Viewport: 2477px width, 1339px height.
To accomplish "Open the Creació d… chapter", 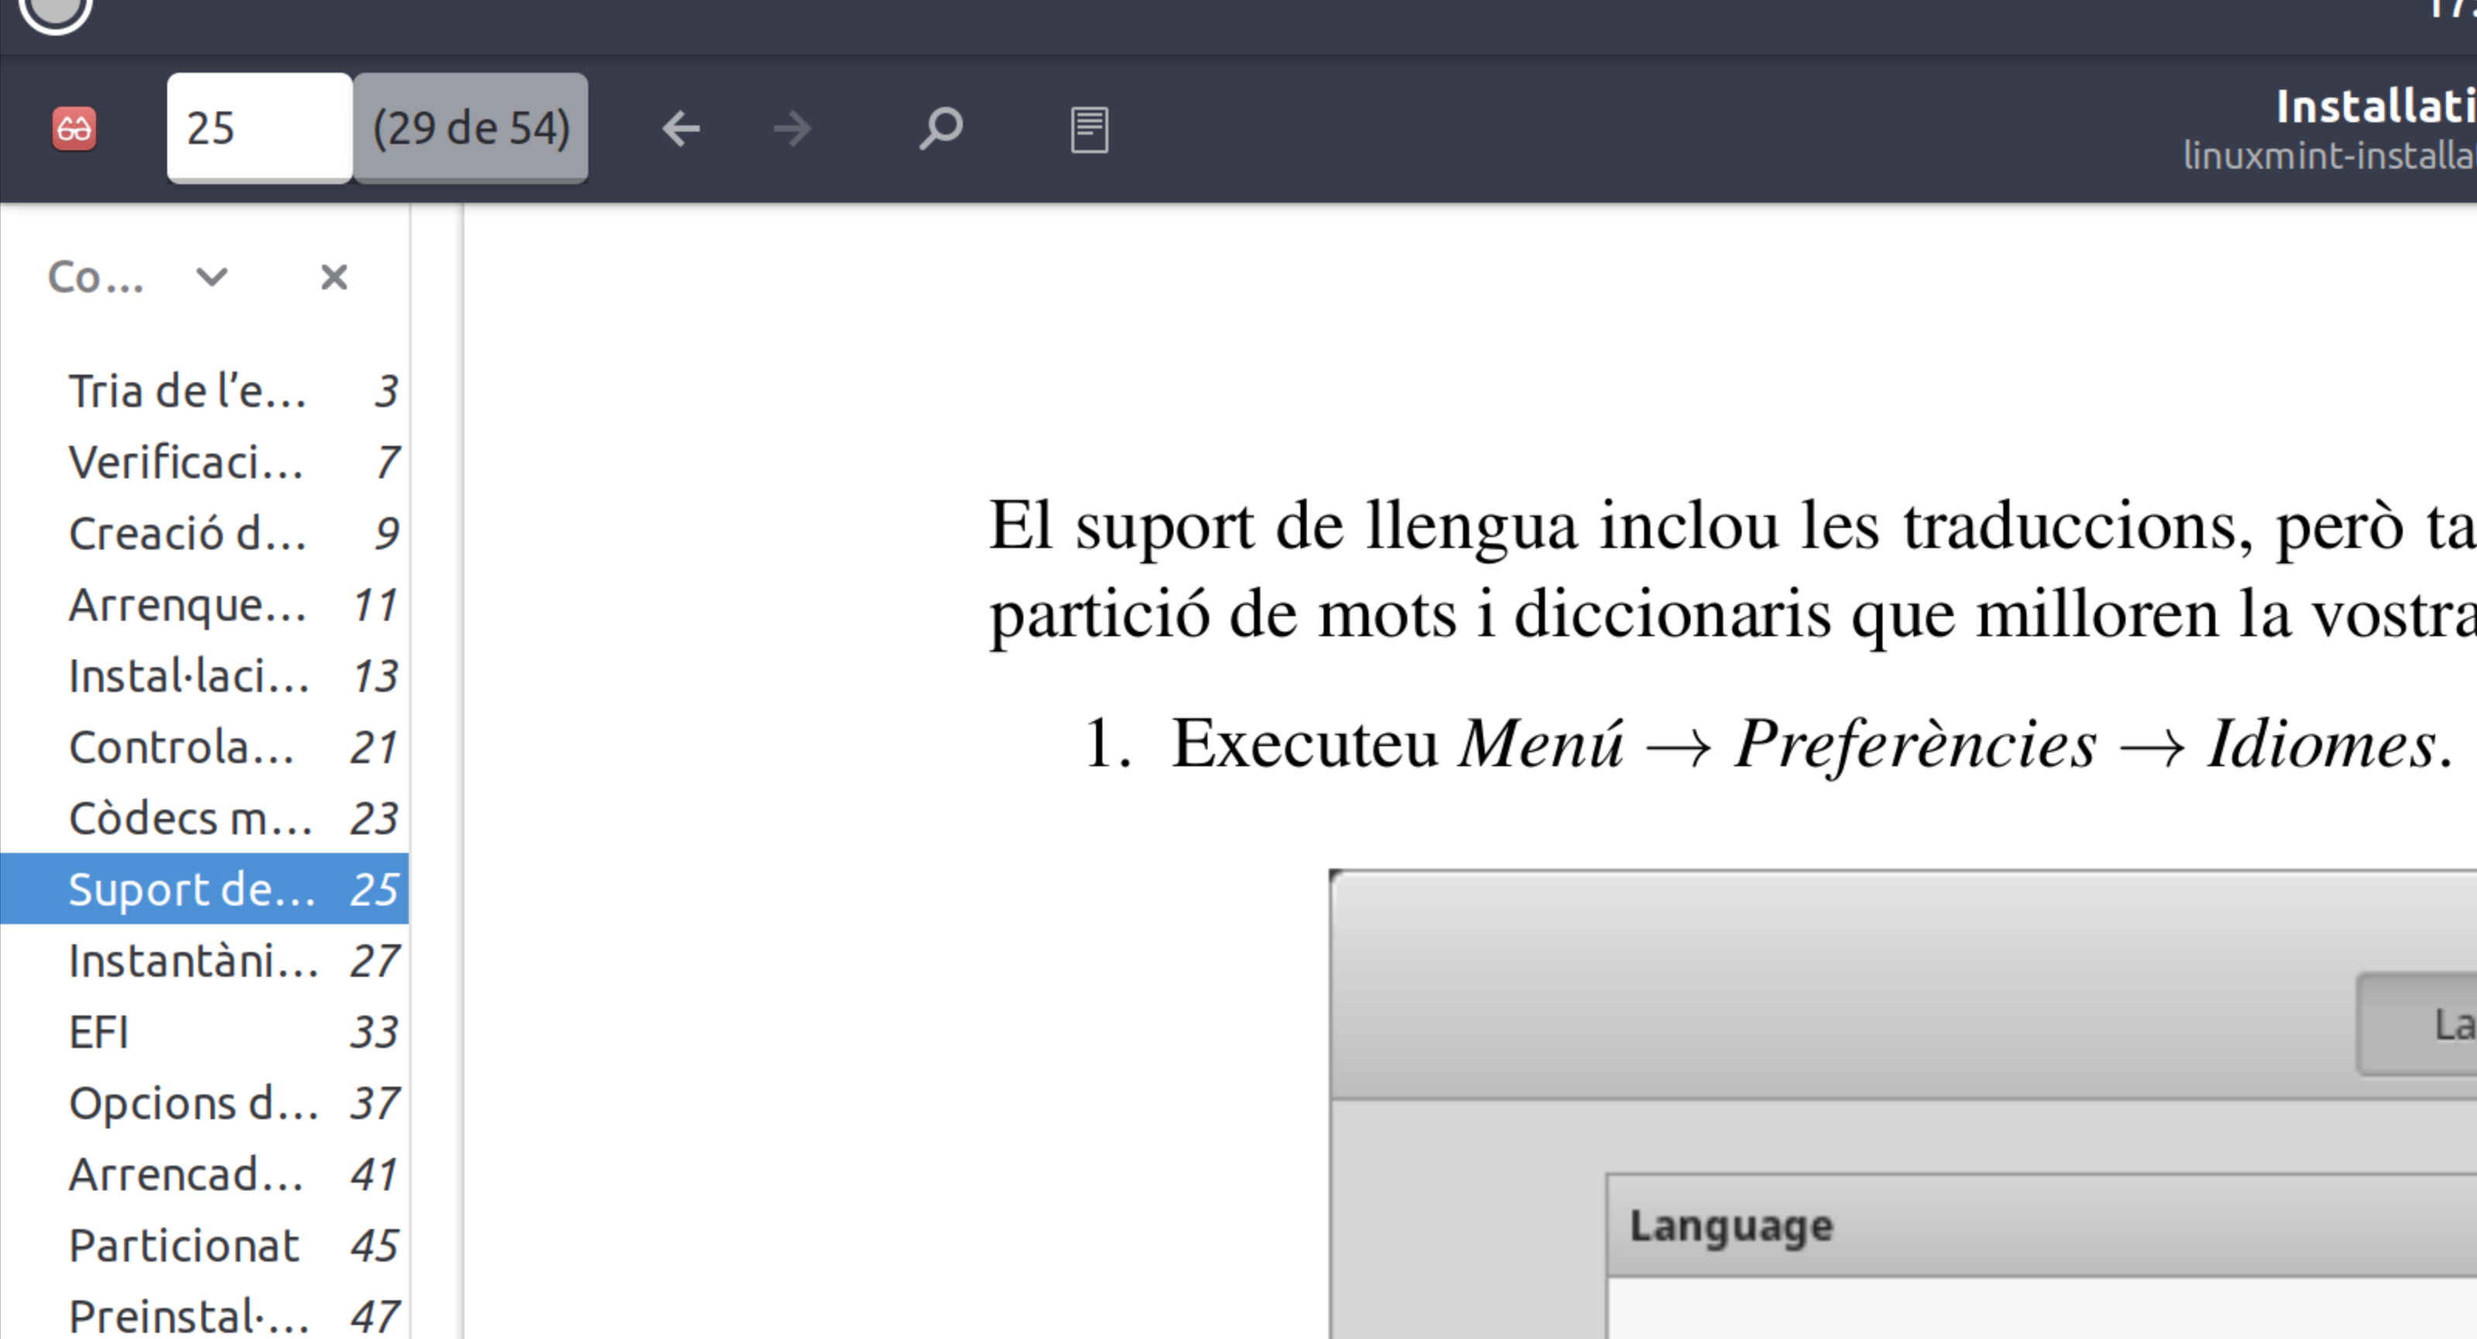I will click(205, 533).
